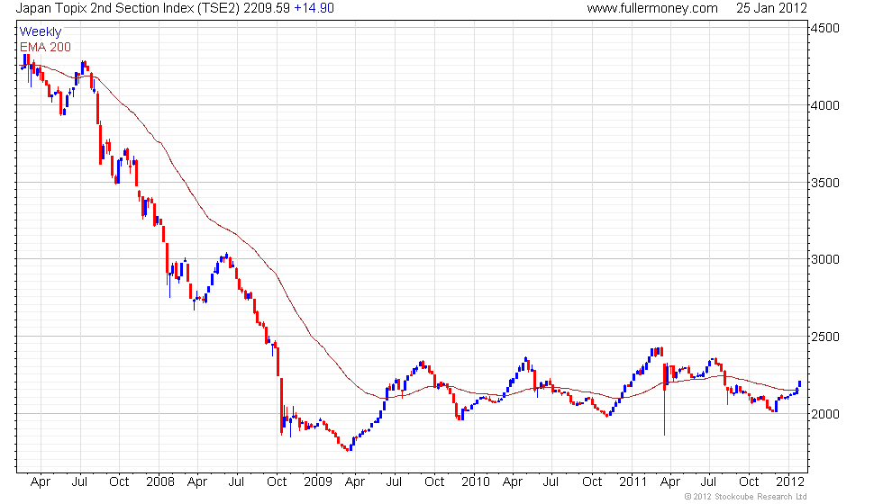Image resolution: width=883 pixels, height=504 pixels.
Task: Click the 'Oct' label just before 2008
Action: click(x=119, y=482)
